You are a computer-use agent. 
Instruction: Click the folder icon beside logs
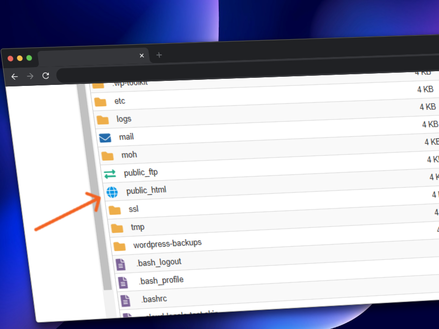click(103, 120)
